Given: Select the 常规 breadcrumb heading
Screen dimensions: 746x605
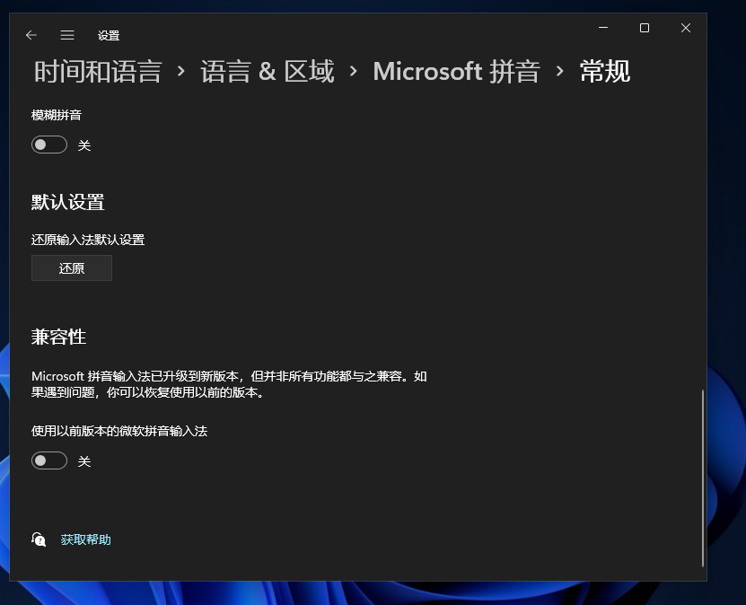Looking at the screenshot, I should pyautogui.click(x=604, y=71).
